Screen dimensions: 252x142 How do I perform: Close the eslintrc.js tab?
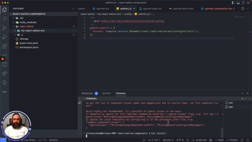pyautogui.click(x=134, y=9)
